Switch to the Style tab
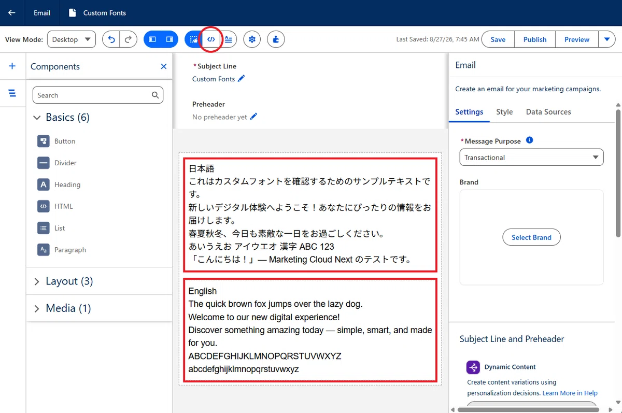The height and width of the screenshot is (413, 622). [504, 112]
